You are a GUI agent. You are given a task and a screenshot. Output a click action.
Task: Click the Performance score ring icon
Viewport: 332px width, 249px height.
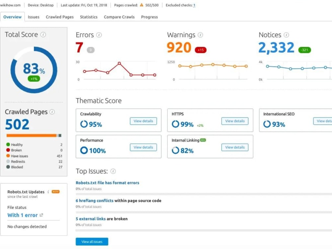point(84,150)
